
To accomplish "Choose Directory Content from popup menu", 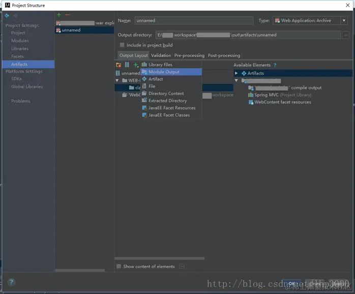I will 171,94.
